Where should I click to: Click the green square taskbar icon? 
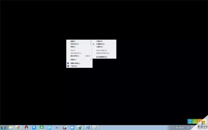click(42, 127)
